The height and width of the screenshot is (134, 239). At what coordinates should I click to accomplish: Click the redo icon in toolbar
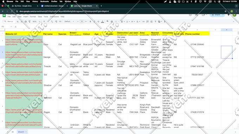(22, 22)
